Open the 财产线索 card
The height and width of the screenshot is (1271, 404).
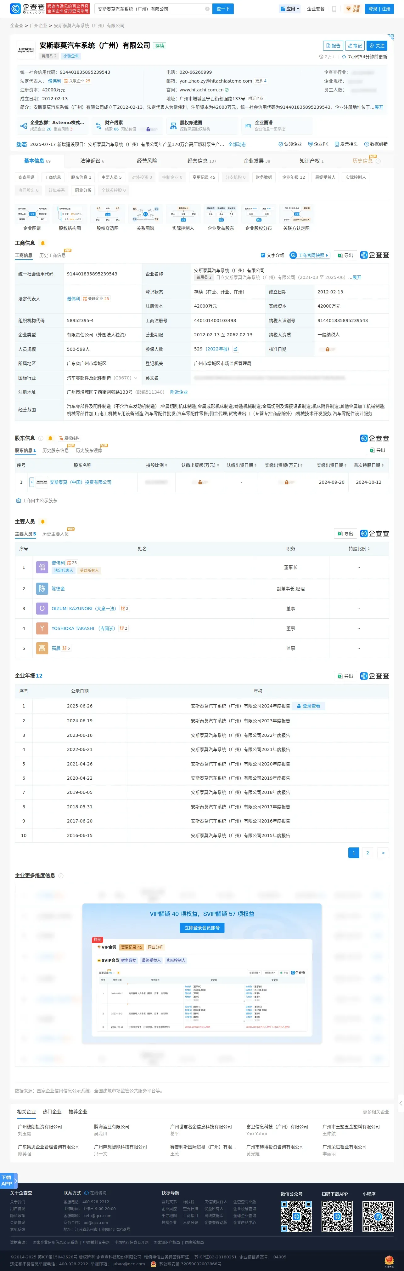[126, 126]
